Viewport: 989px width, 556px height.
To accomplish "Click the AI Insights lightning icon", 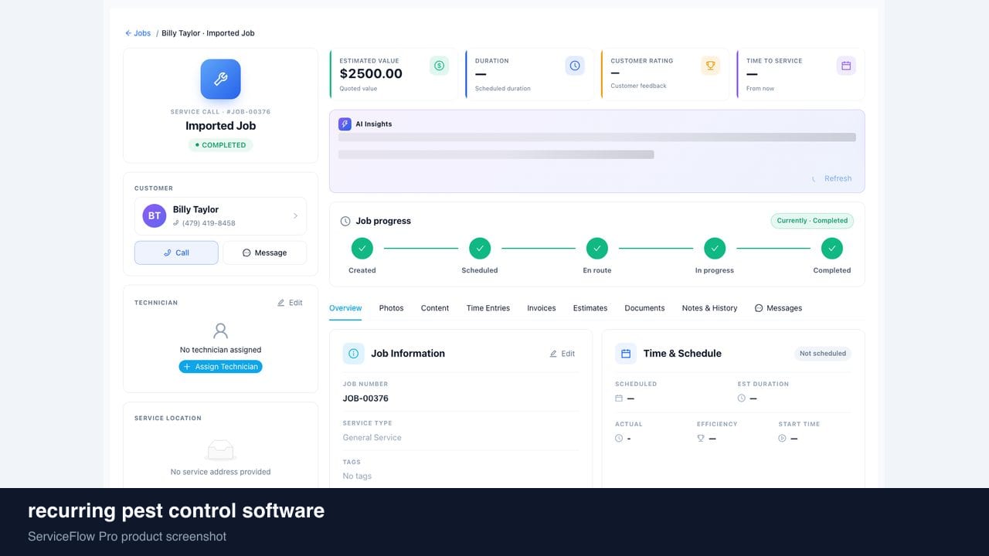I will coord(345,124).
